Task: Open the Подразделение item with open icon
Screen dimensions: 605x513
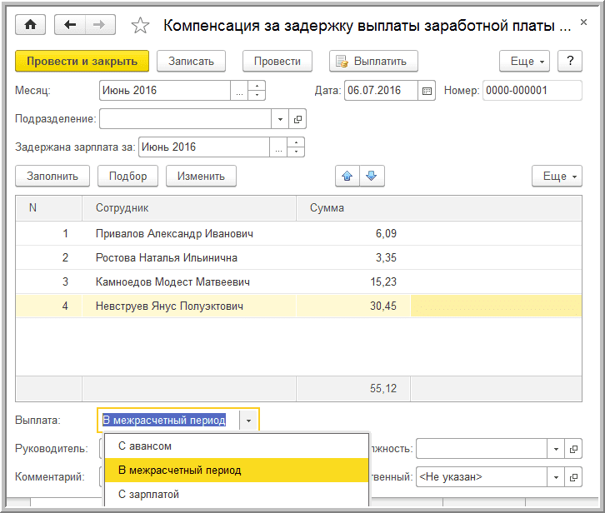Action: [x=297, y=119]
